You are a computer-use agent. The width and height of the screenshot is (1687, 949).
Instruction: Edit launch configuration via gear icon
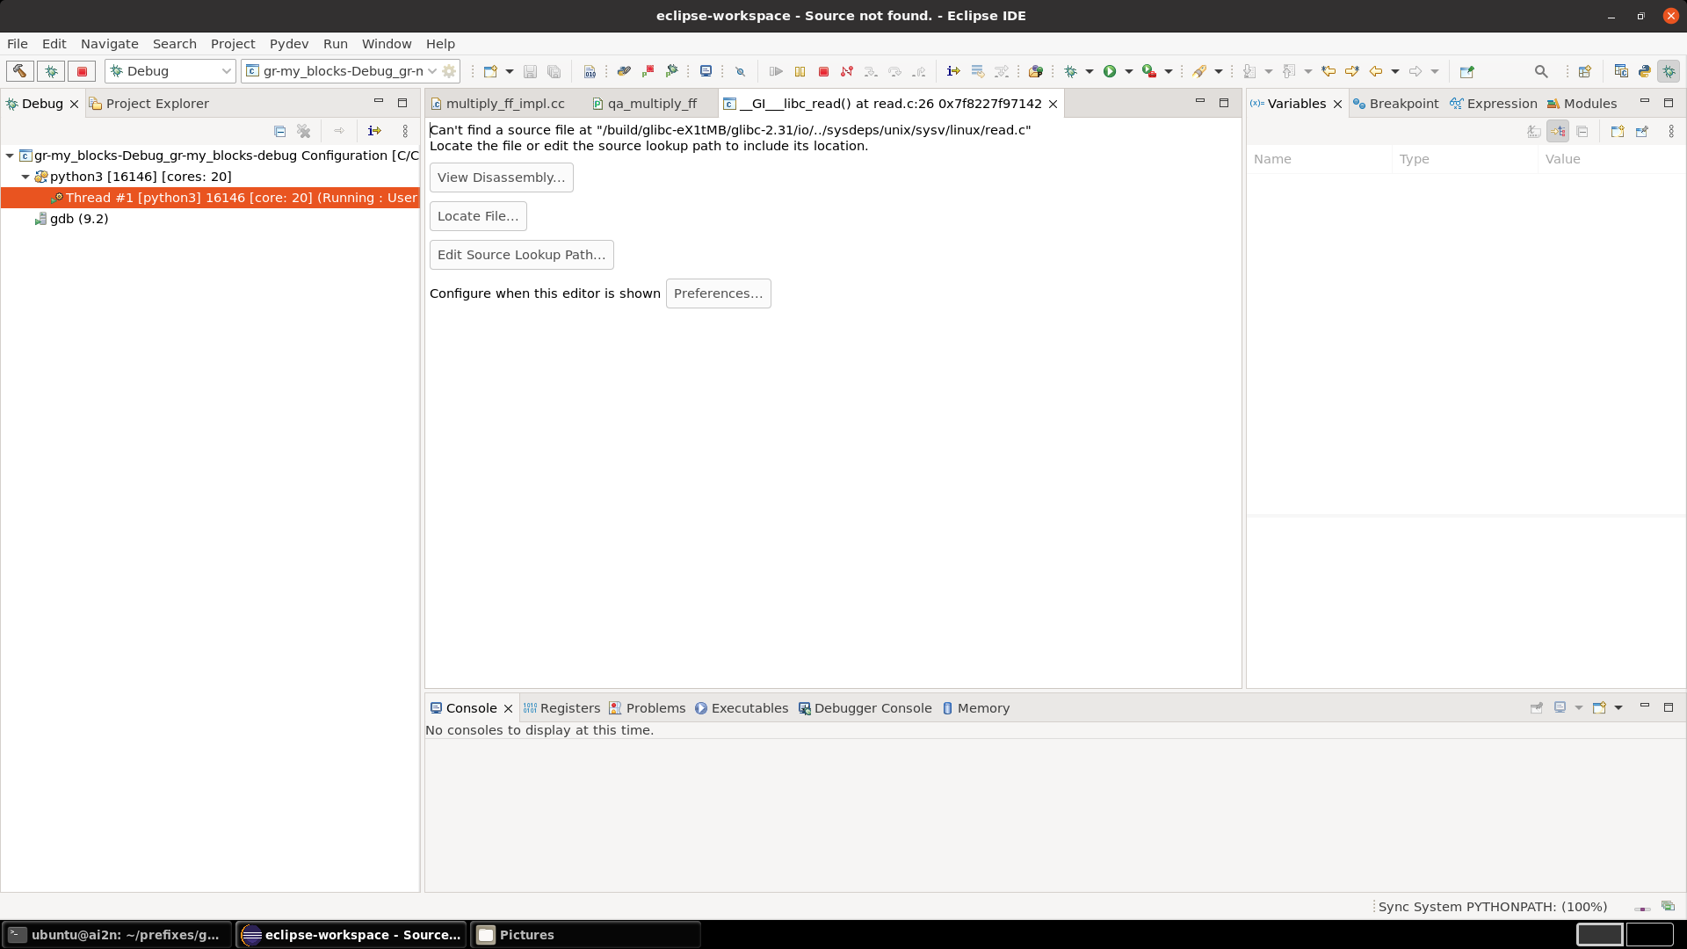tap(449, 71)
